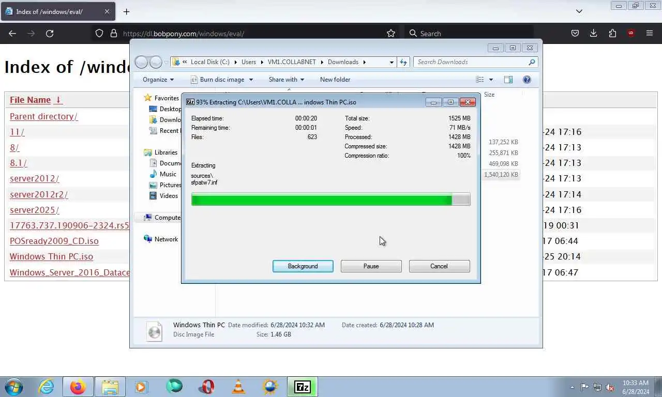662x397 pixels.
Task: Click the Firefox Search box
Action: tap(468, 33)
